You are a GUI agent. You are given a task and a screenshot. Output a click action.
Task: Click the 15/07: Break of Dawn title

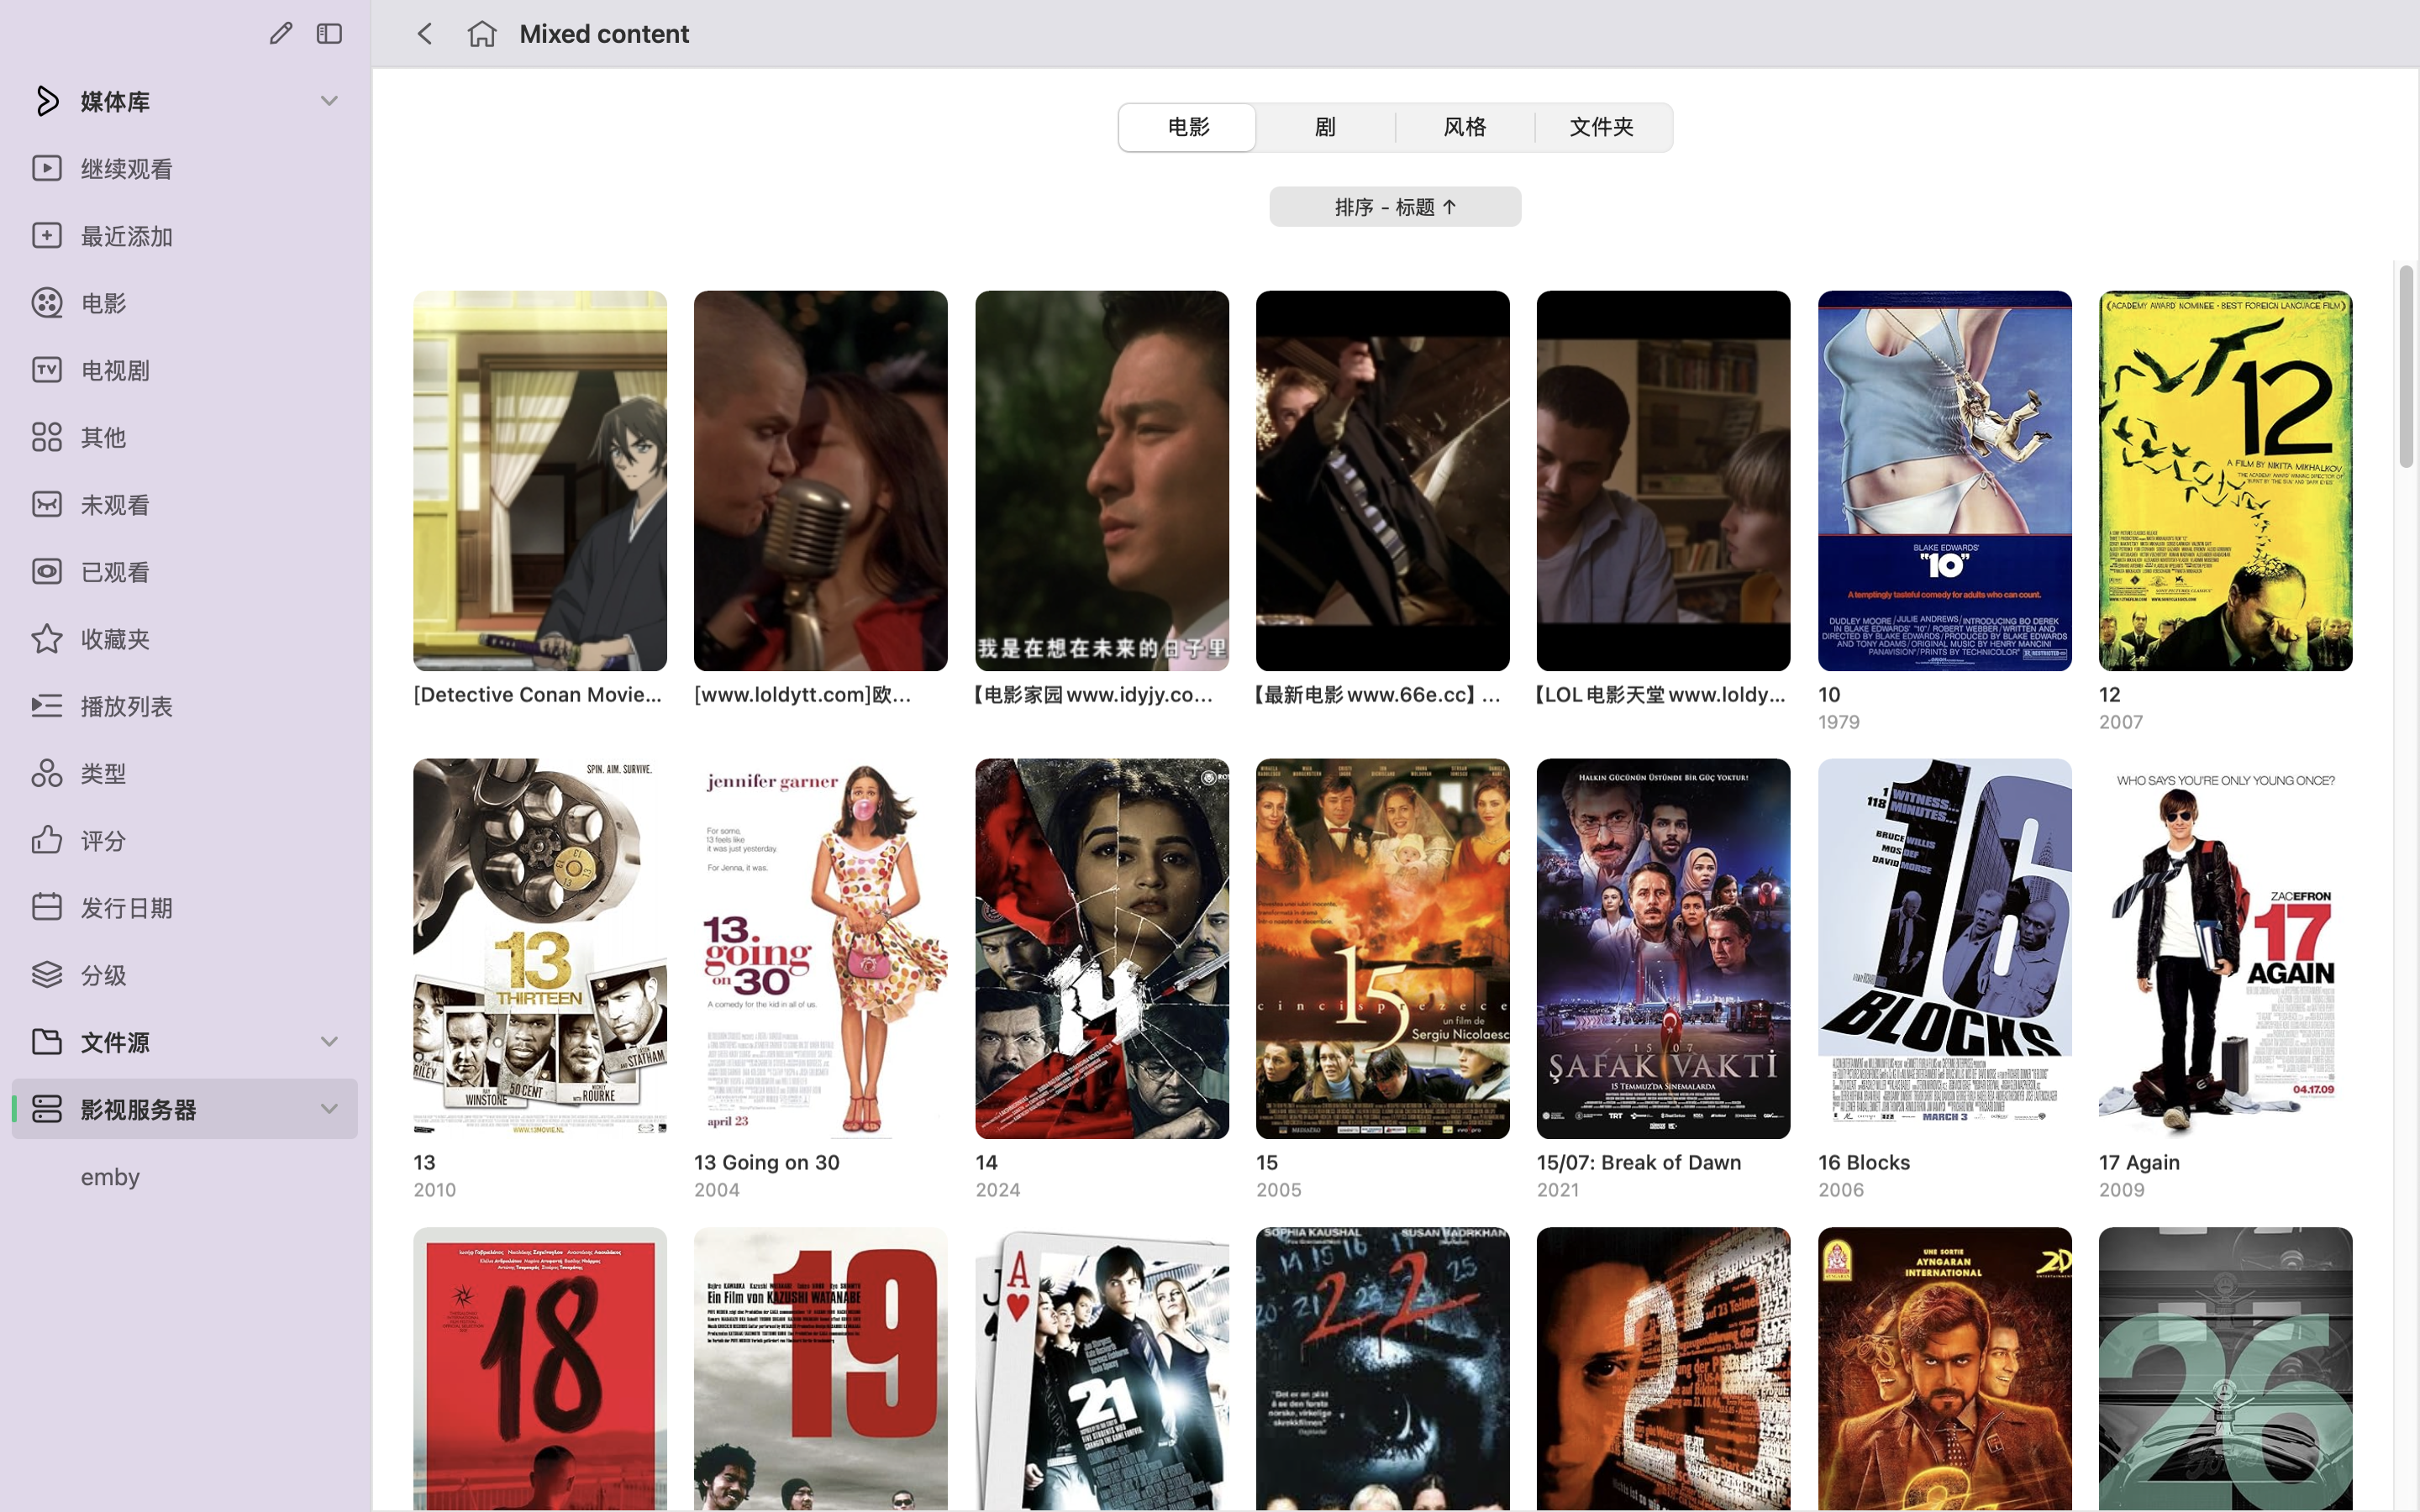point(1639,1162)
